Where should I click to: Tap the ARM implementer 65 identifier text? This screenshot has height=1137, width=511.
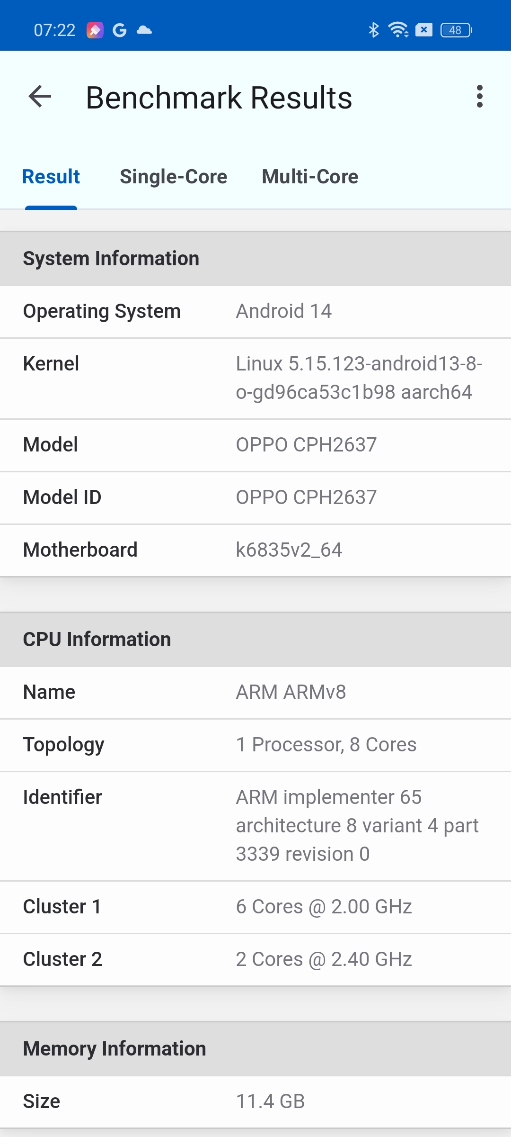coord(357,826)
